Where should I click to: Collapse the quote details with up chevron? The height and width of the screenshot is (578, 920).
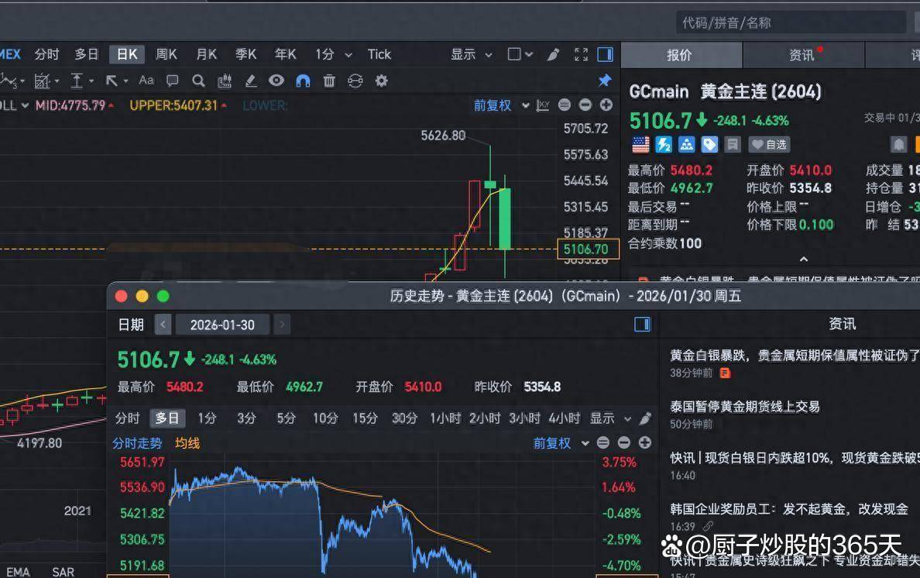point(804,259)
